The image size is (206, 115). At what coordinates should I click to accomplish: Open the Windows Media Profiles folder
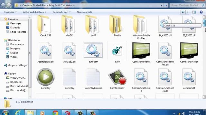click(141, 27)
